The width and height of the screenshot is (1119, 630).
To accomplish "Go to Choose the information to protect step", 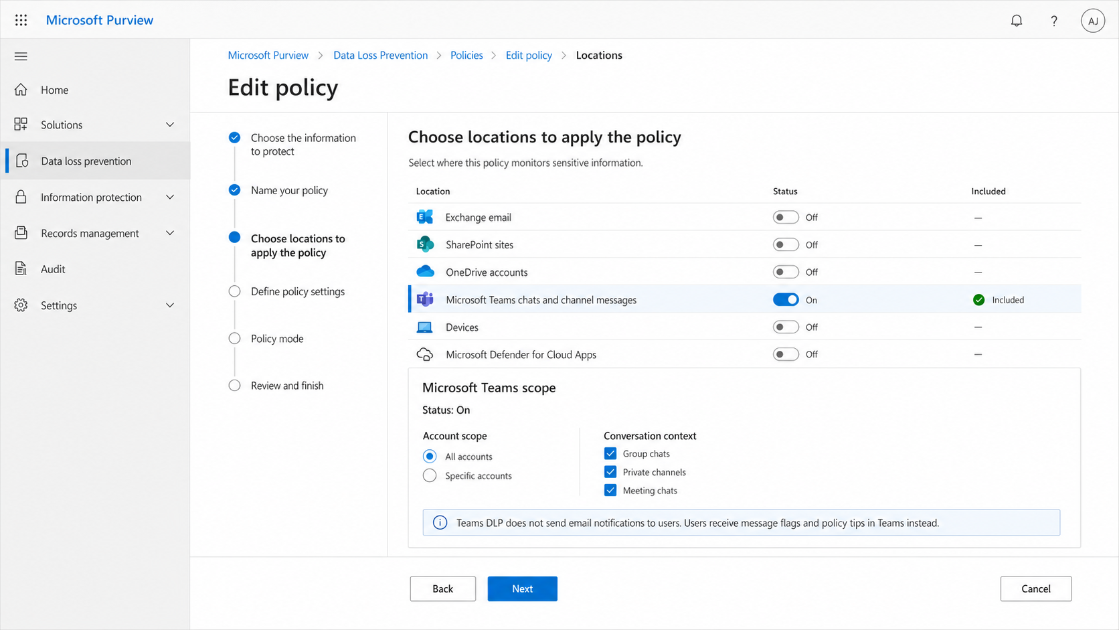I will pyautogui.click(x=303, y=145).
